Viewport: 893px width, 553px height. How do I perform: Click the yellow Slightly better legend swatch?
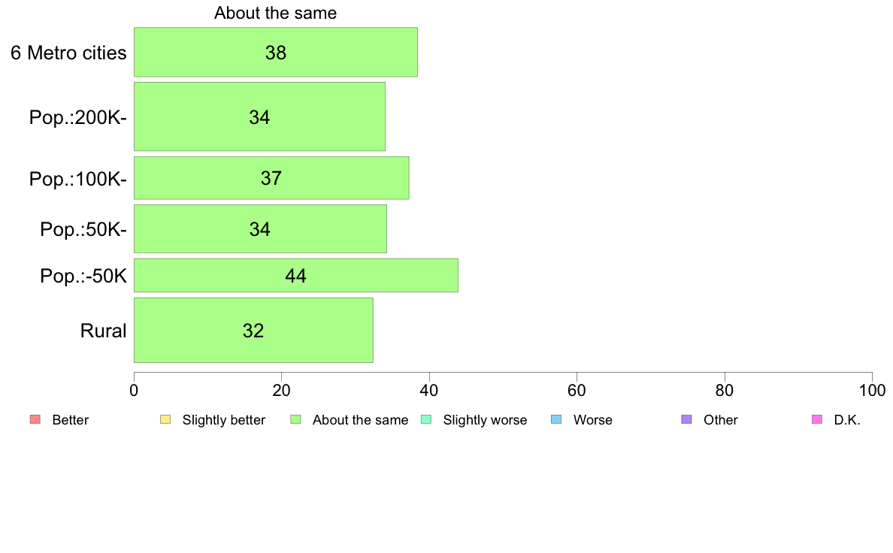(x=165, y=420)
